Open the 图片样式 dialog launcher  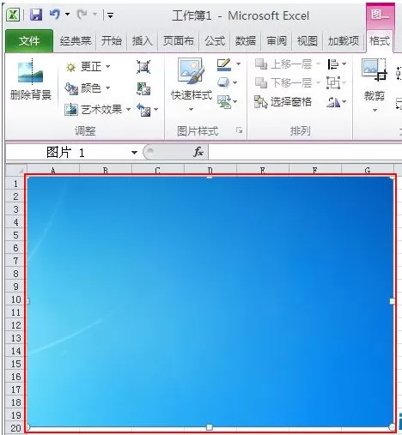[x=239, y=130]
